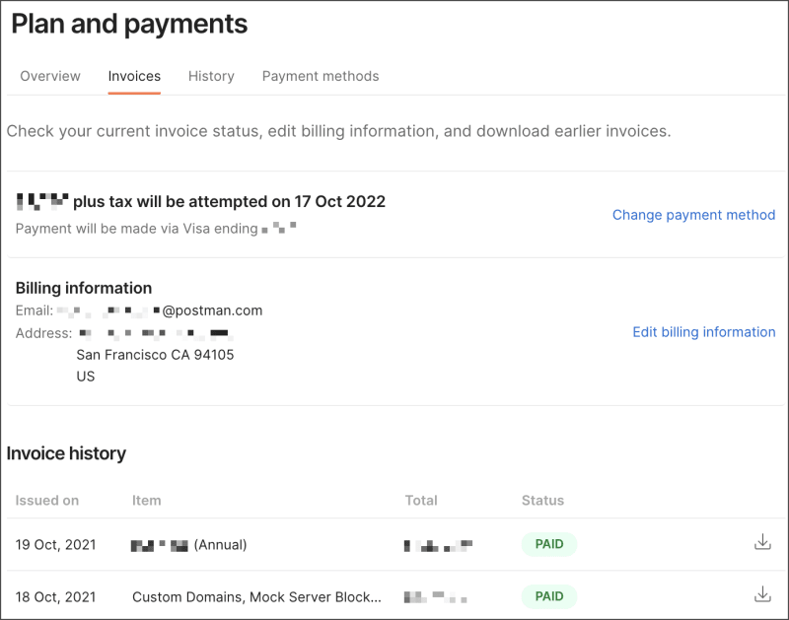This screenshot has width=789, height=620.
Task: Click the Status column header
Action: point(542,501)
